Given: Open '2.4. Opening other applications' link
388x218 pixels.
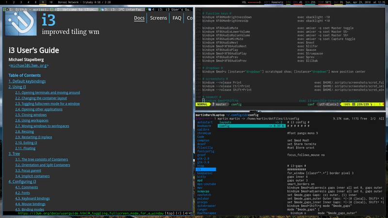Looking at the screenshot, I should pos(39,109).
